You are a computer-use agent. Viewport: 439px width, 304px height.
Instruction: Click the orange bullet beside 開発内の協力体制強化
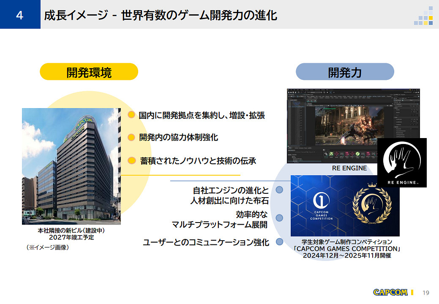pos(131,137)
